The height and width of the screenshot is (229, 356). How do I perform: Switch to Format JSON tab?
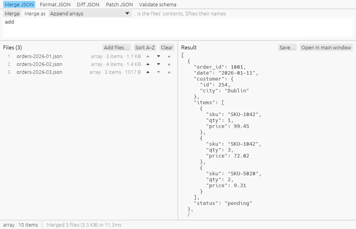click(x=55, y=4)
